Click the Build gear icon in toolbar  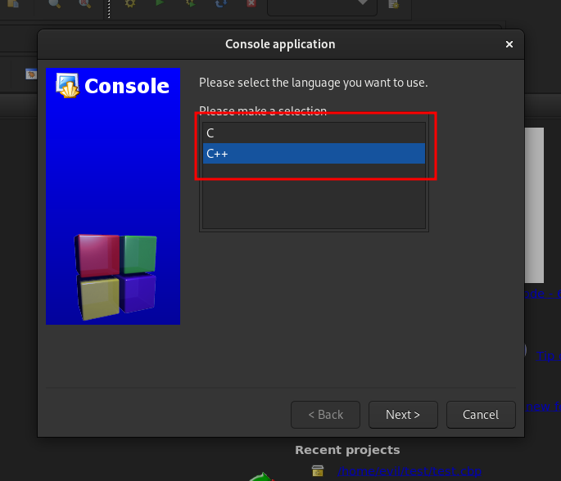130,4
